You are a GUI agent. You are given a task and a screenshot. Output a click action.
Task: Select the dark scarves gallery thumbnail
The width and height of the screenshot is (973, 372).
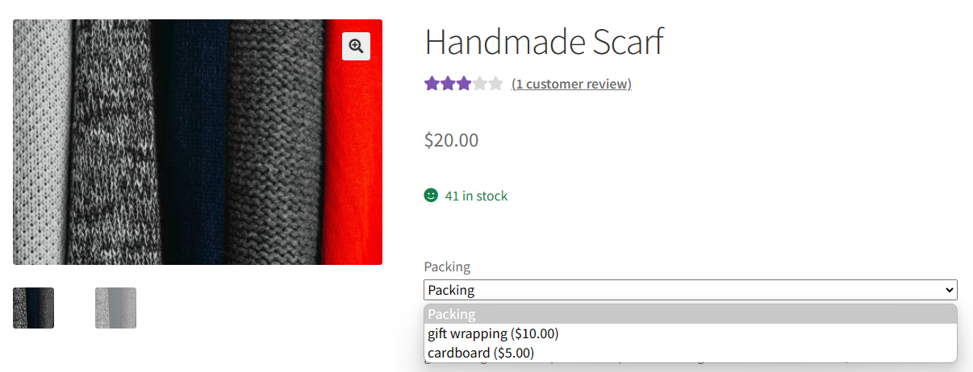click(34, 308)
